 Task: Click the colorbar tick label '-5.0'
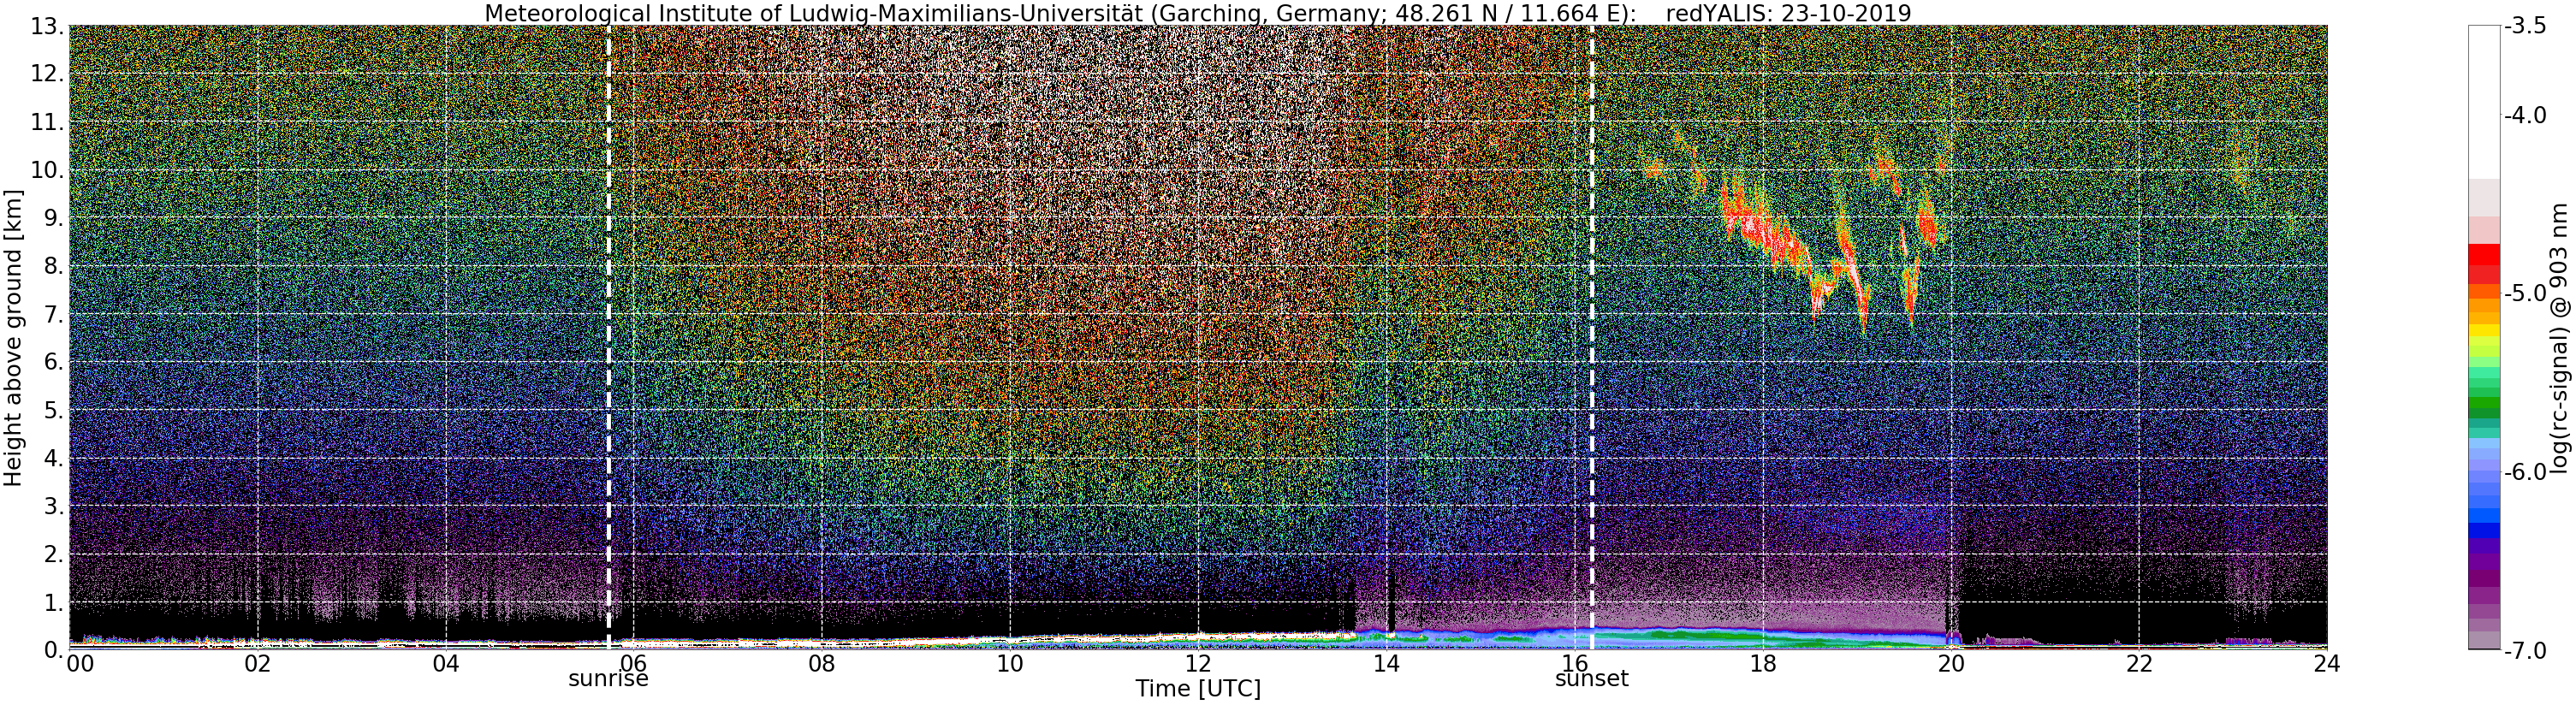pyautogui.click(x=2525, y=294)
